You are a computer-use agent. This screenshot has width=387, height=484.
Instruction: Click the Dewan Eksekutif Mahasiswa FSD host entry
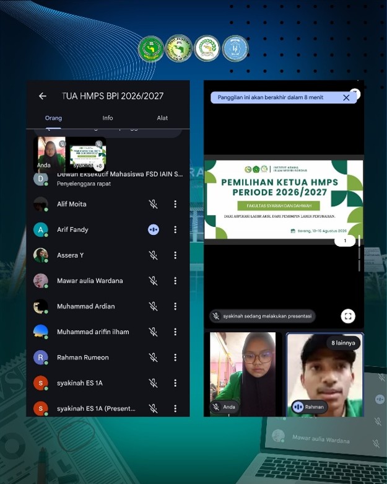point(108,178)
